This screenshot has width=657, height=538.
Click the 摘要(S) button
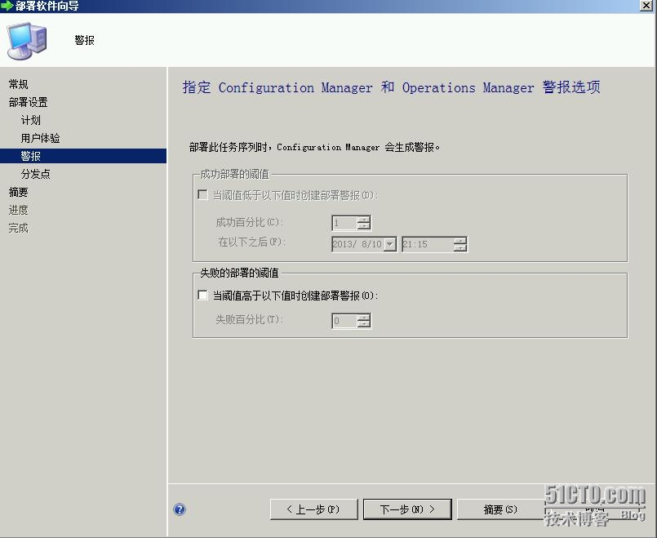500,509
